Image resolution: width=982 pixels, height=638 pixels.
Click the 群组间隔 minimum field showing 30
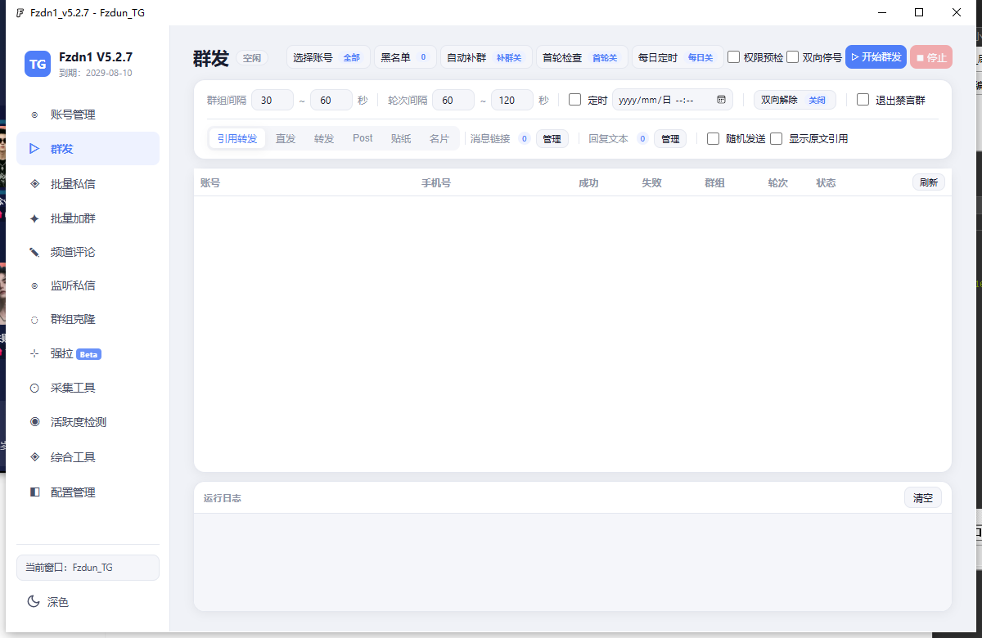[273, 100]
